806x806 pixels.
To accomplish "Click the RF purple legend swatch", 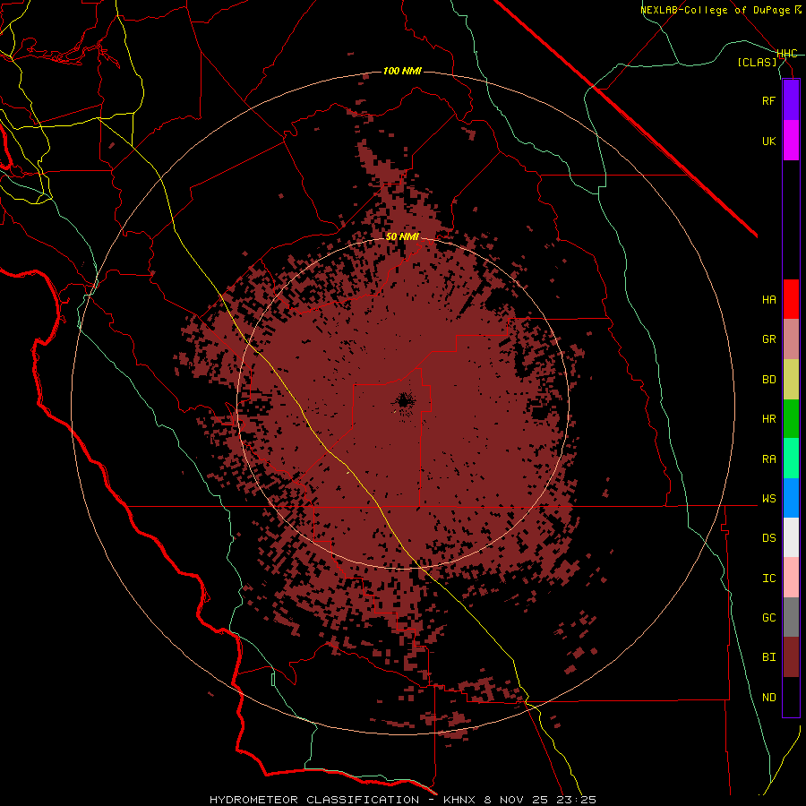I will click(x=791, y=100).
